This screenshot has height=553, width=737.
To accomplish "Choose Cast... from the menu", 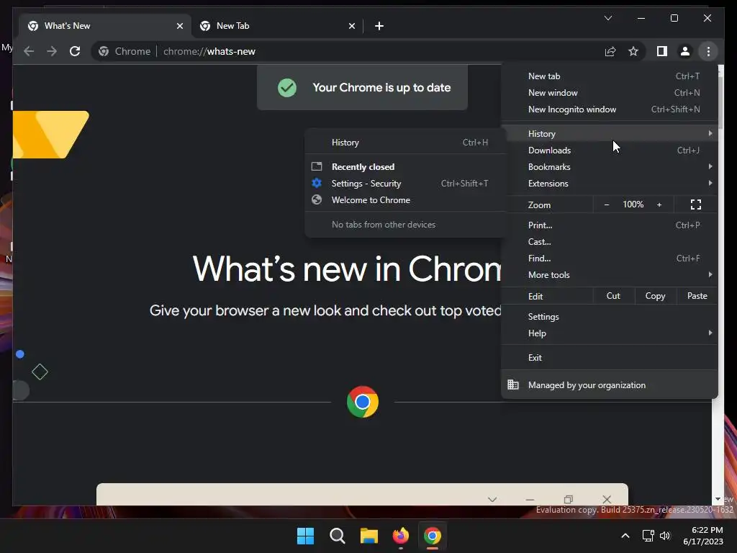I will click(609, 242).
